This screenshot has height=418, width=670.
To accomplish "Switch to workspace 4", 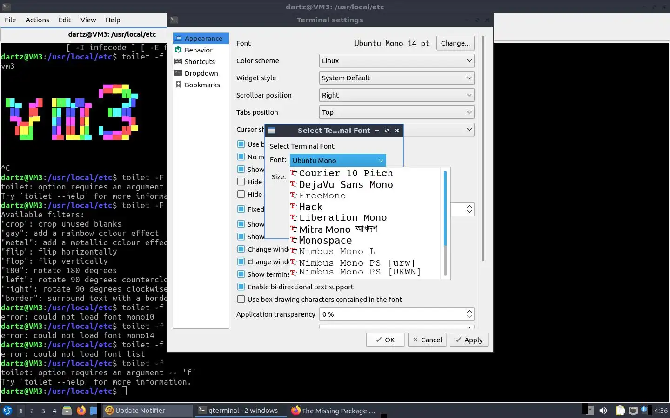I will click(x=54, y=411).
